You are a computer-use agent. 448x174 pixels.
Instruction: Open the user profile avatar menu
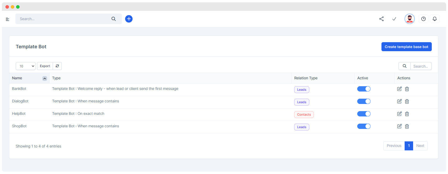click(x=409, y=19)
